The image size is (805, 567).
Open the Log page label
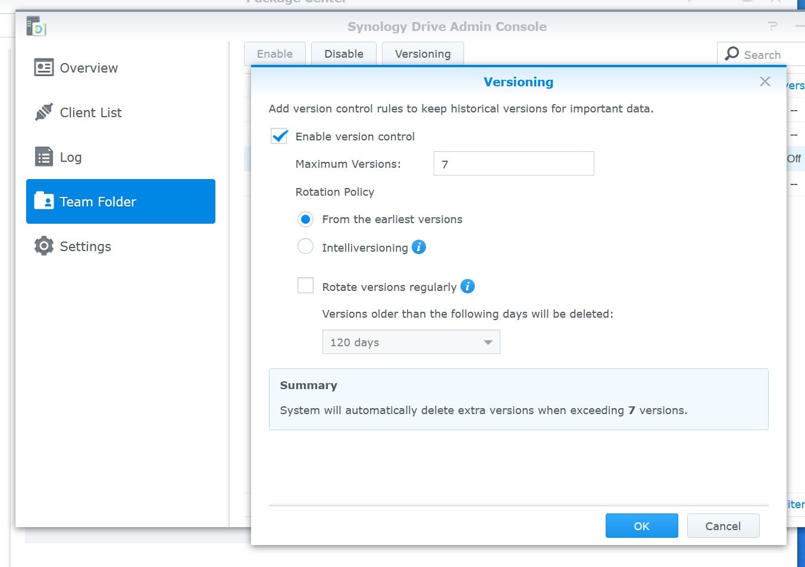71,157
